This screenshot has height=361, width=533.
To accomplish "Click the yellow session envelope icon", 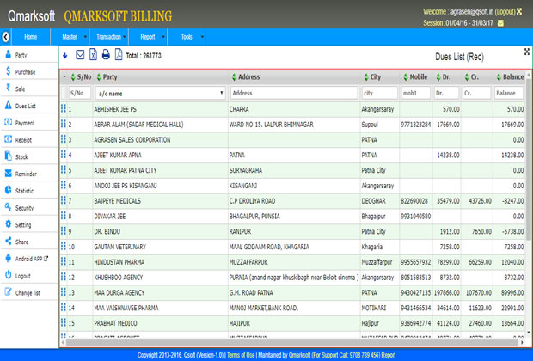I will coord(500,23).
